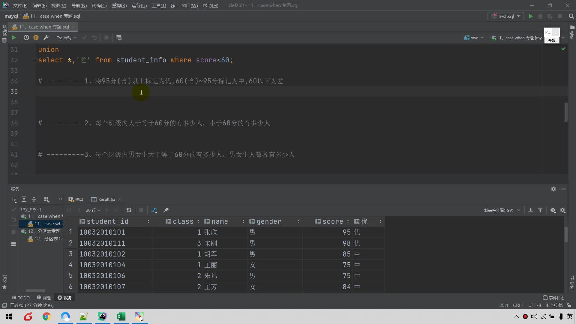Open TSV data extractor format dropdown
The width and height of the screenshot is (576, 324).
(x=502, y=210)
